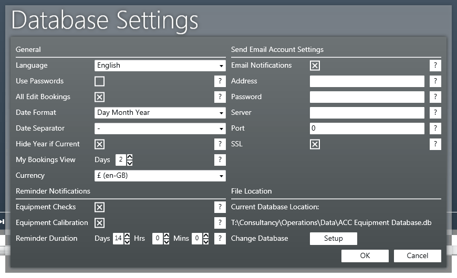Open help for All Edit Bookings

220,97
